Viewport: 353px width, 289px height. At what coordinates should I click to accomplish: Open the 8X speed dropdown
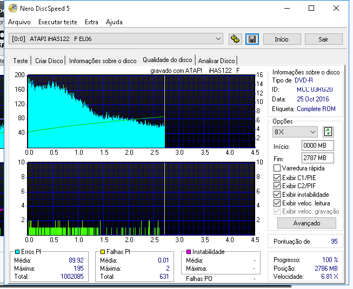295,132
